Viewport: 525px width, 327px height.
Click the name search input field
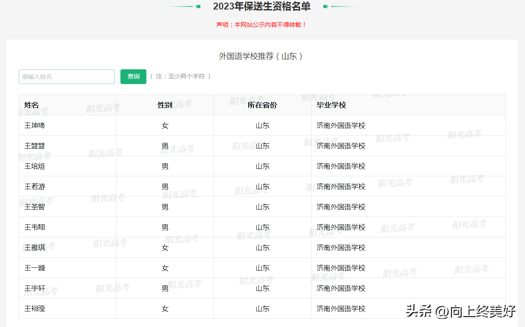pos(67,77)
